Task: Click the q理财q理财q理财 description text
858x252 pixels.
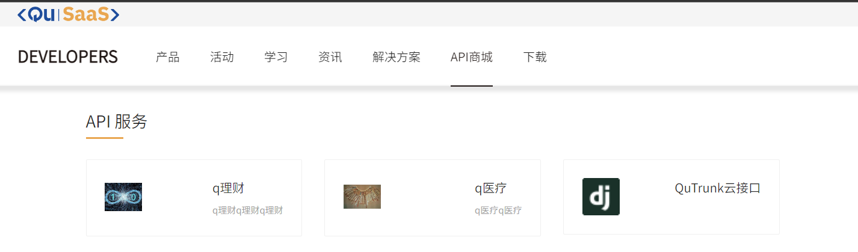Action: point(247,211)
